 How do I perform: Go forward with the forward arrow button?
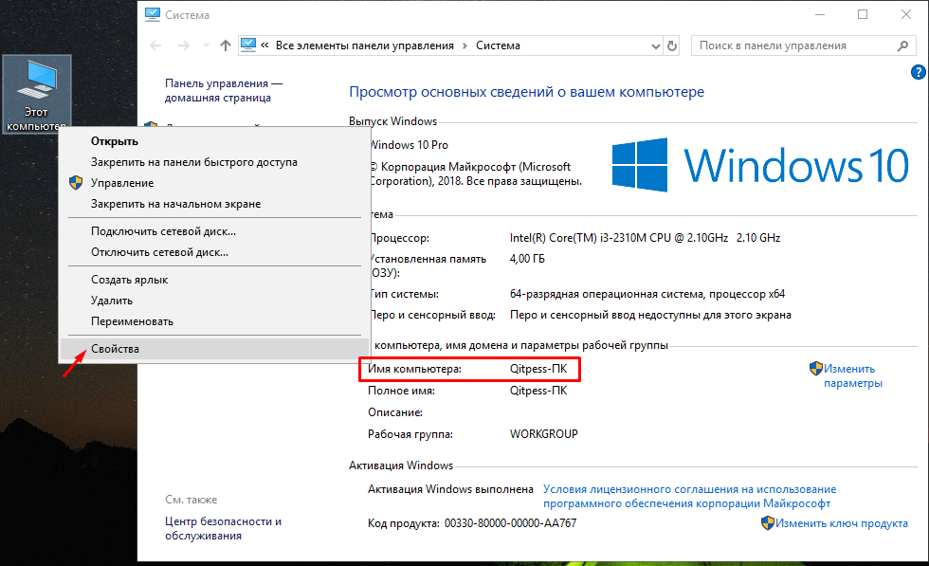tap(184, 46)
